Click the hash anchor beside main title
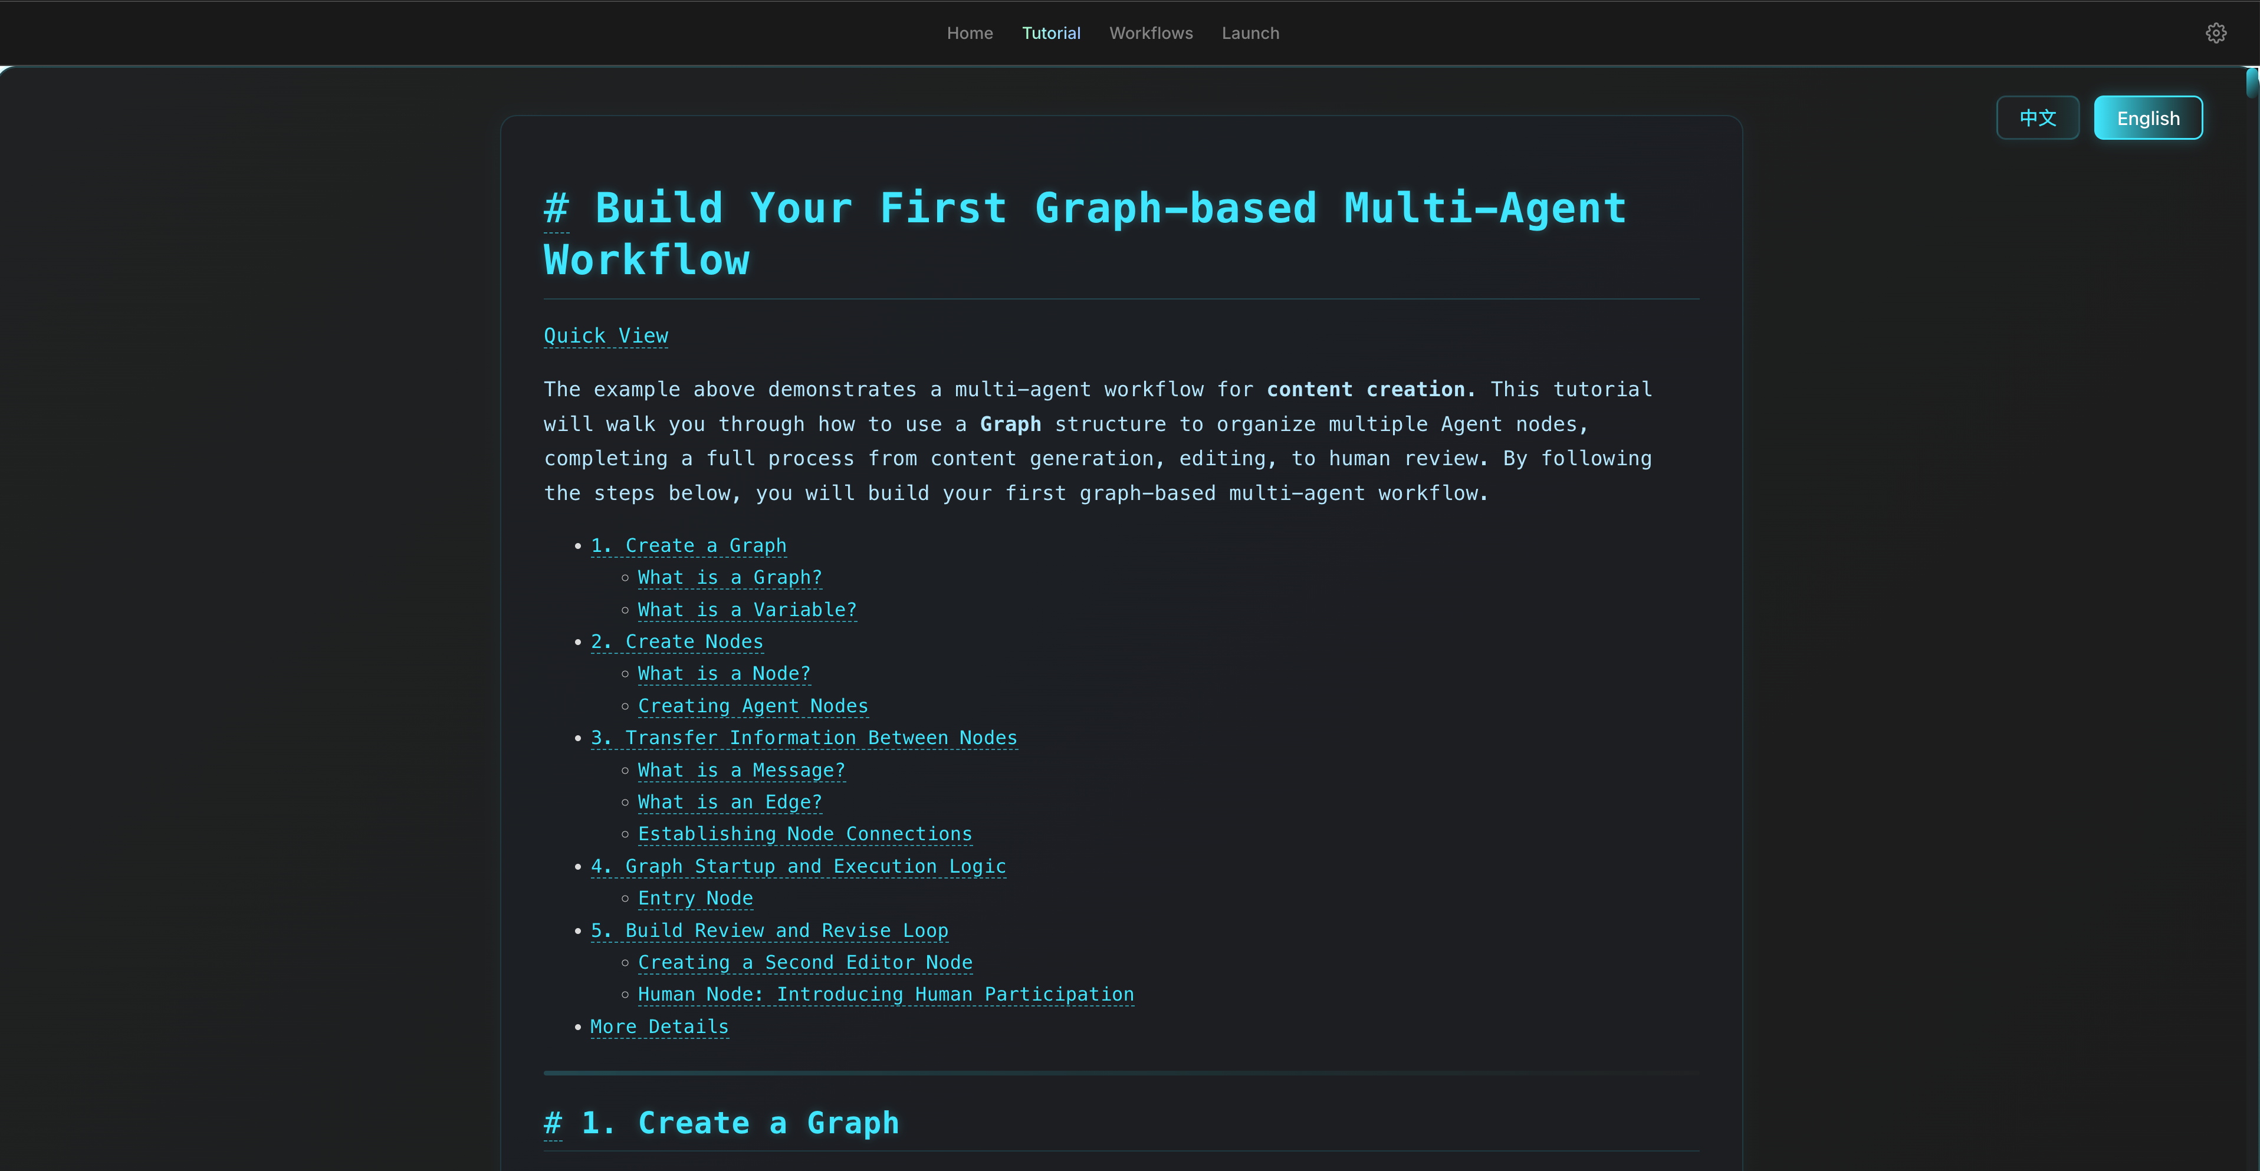Image resolution: width=2260 pixels, height=1171 pixels. 556,209
